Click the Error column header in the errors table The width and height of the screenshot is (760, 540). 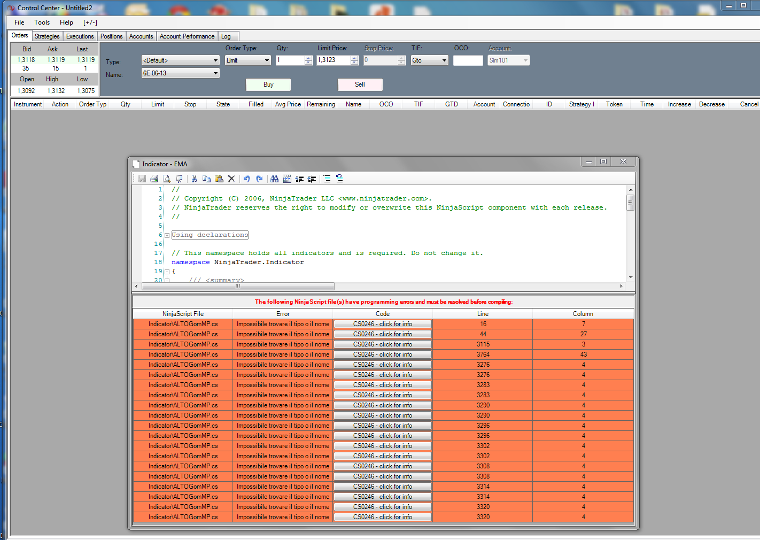click(283, 314)
